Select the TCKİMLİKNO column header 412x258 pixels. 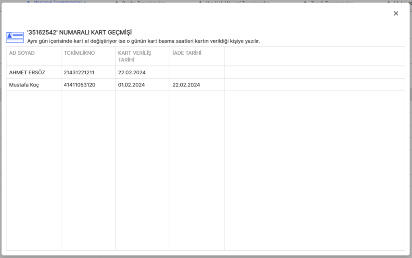tap(79, 53)
